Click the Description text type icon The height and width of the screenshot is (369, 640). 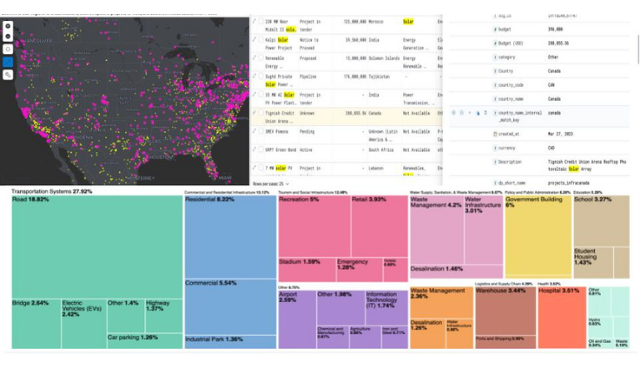click(495, 162)
